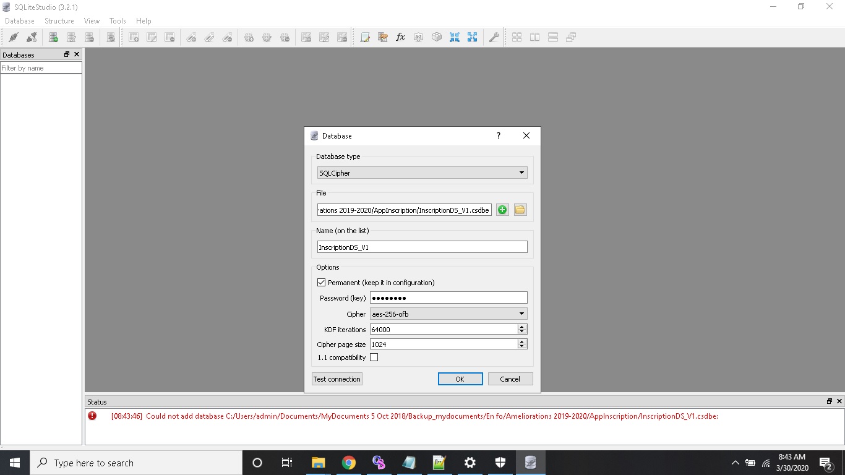
Task: Click the green plus create-file icon
Action: [502, 210]
